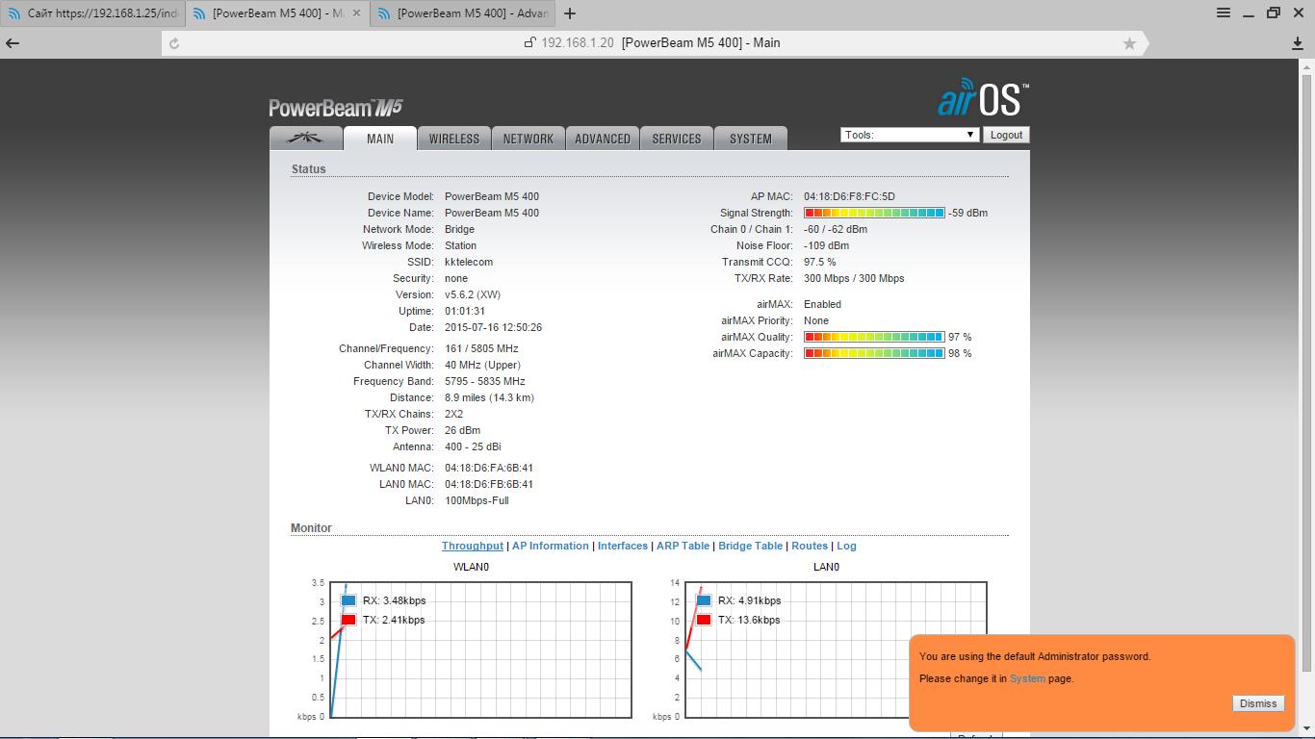The height and width of the screenshot is (739, 1315).
Task: Open the WIRELESS tab
Action: pos(454,139)
